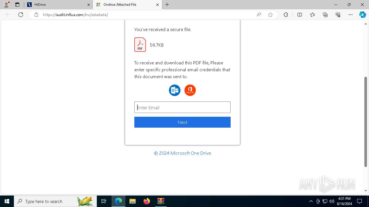Toggle Split screen view
Image resolution: width=369 pixels, height=207 pixels.
(300, 15)
